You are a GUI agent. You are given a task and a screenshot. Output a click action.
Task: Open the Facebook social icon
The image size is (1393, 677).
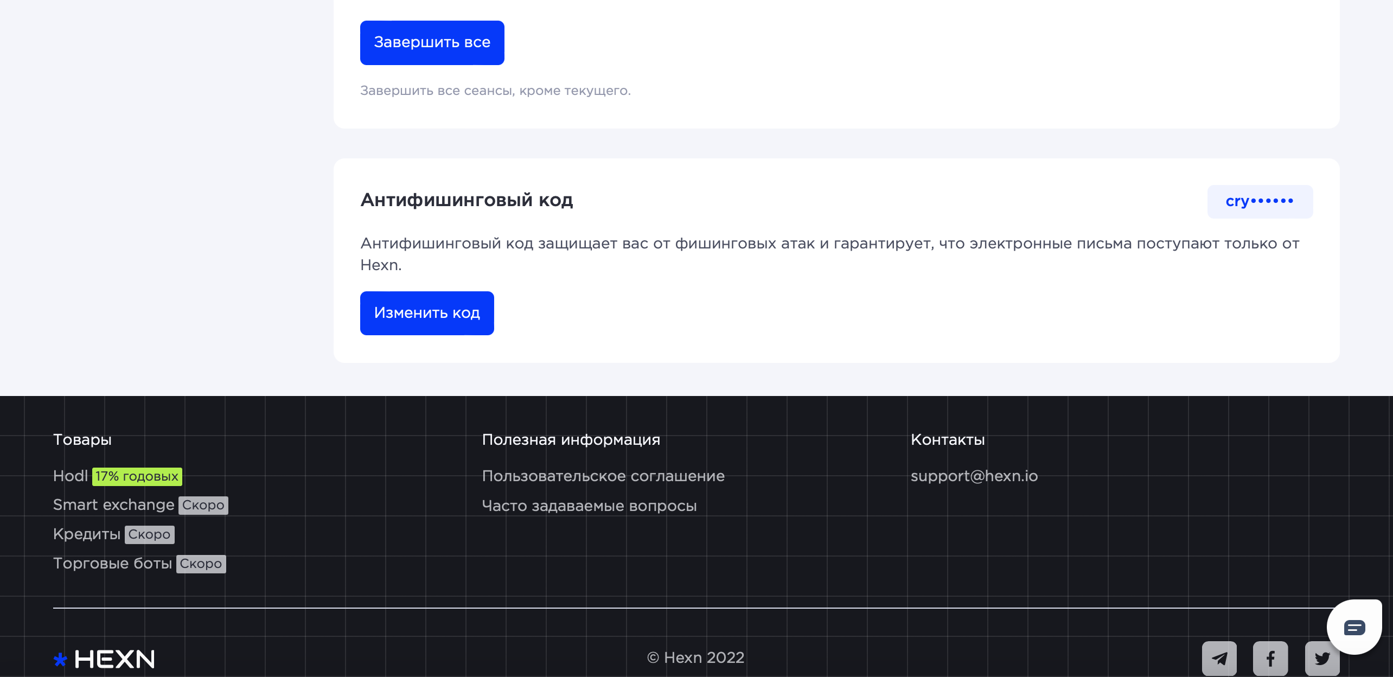click(1270, 659)
